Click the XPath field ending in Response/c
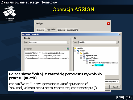 [x=112, y=81]
